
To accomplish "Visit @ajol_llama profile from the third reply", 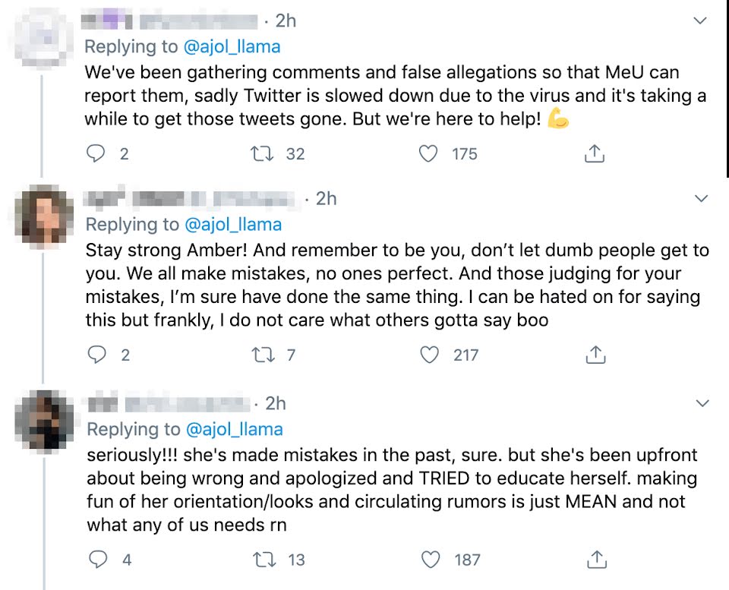I will 234,429.
